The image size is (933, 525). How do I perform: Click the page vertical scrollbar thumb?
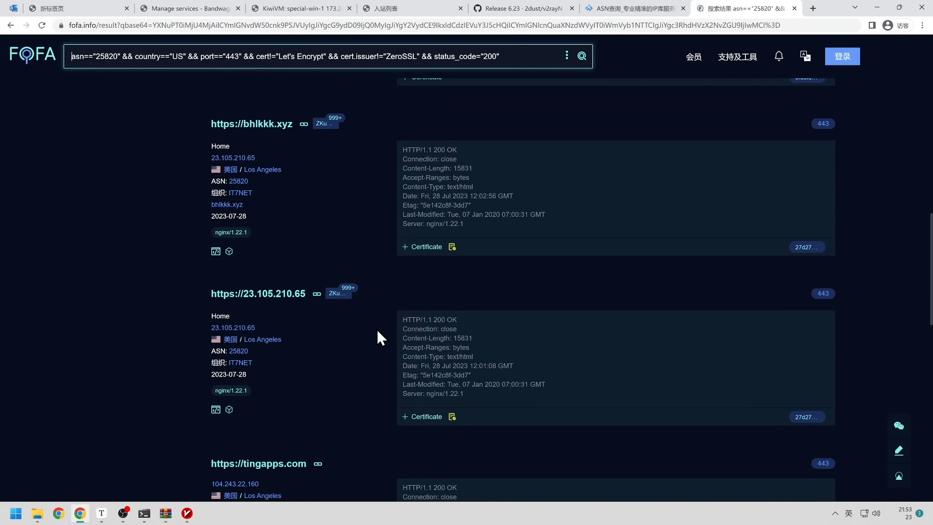(x=930, y=269)
